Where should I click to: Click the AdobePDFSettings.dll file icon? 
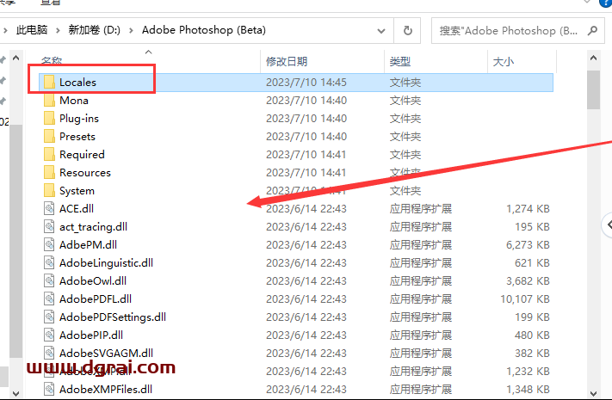[x=49, y=317]
